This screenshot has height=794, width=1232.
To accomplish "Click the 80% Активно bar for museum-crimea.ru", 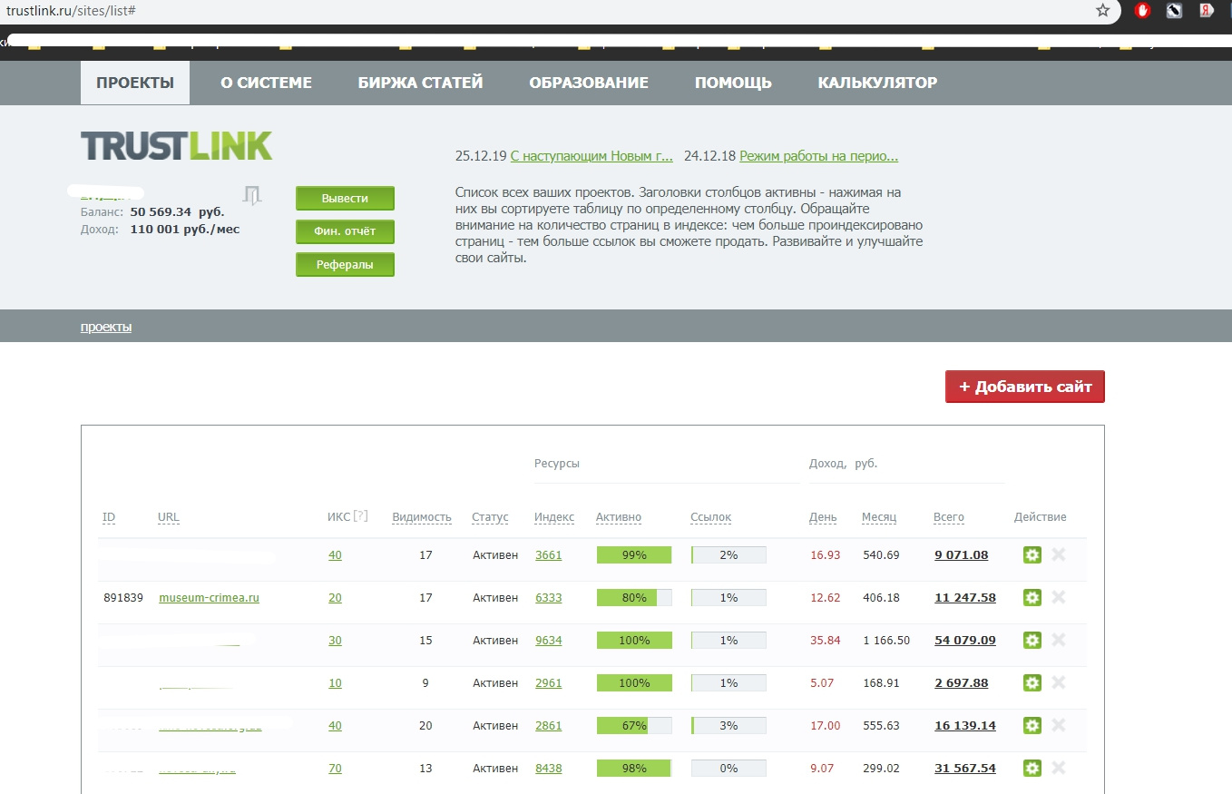I will pos(634,597).
